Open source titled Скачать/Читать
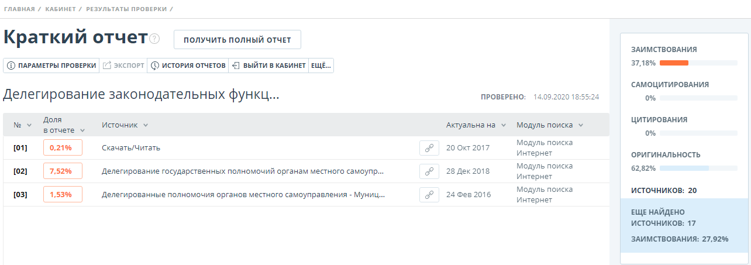 point(131,148)
